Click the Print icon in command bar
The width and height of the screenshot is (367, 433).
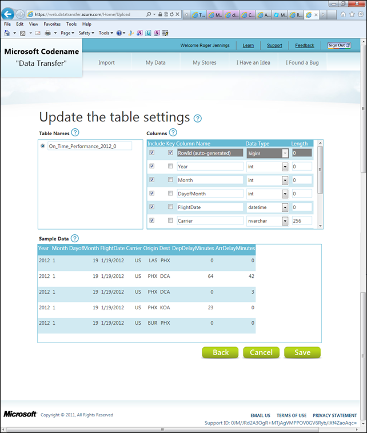[x=47, y=33]
